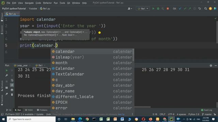Screen dimensions: 218x122
Task: Show Git history clock icon
Action: pos(194,8)
